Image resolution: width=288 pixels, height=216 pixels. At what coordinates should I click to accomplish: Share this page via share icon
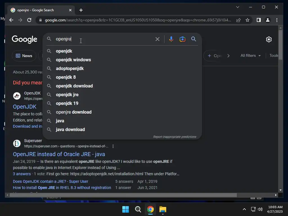238,20
